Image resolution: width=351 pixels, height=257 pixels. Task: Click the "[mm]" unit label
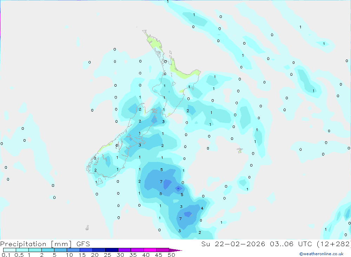(x=61, y=244)
